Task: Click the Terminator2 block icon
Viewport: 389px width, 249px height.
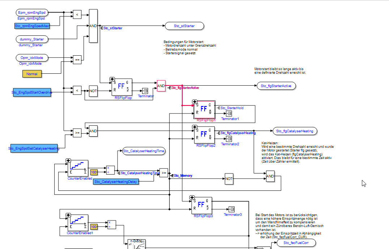Action: [x=228, y=139]
